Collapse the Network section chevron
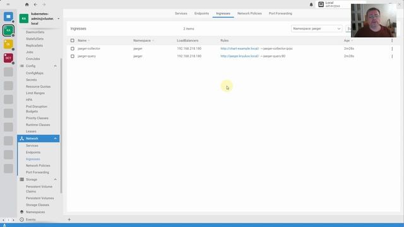This screenshot has height=227, width=404. pyautogui.click(x=55, y=139)
